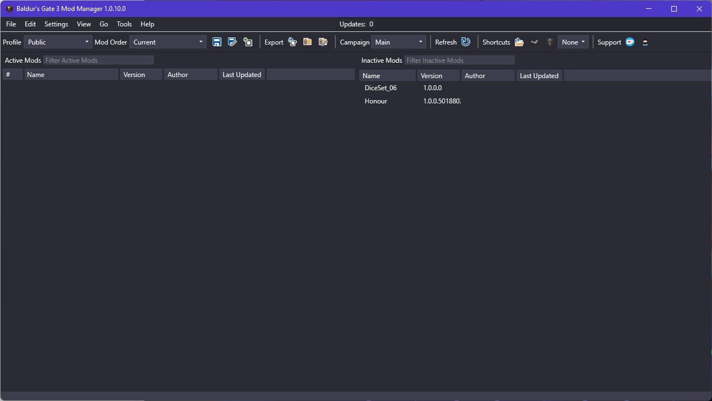Click the export list with pencil icon
This screenshot has height=401, width=712.
323,42
